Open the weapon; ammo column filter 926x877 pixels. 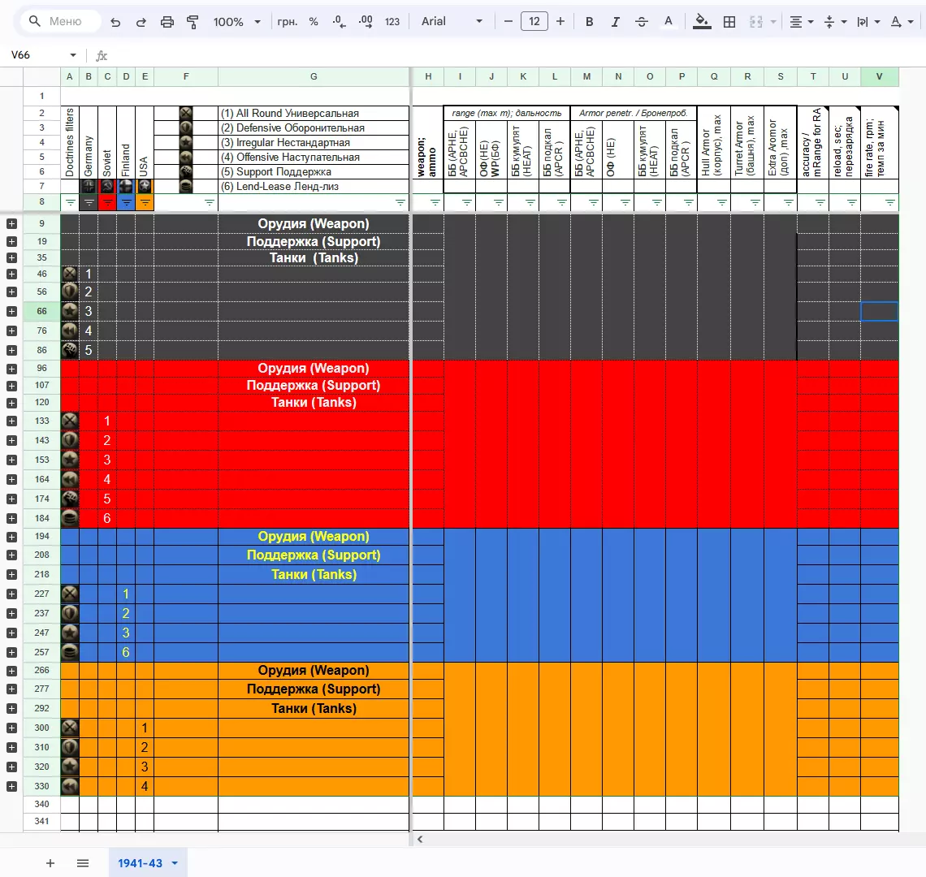click(x=435, y=202)
